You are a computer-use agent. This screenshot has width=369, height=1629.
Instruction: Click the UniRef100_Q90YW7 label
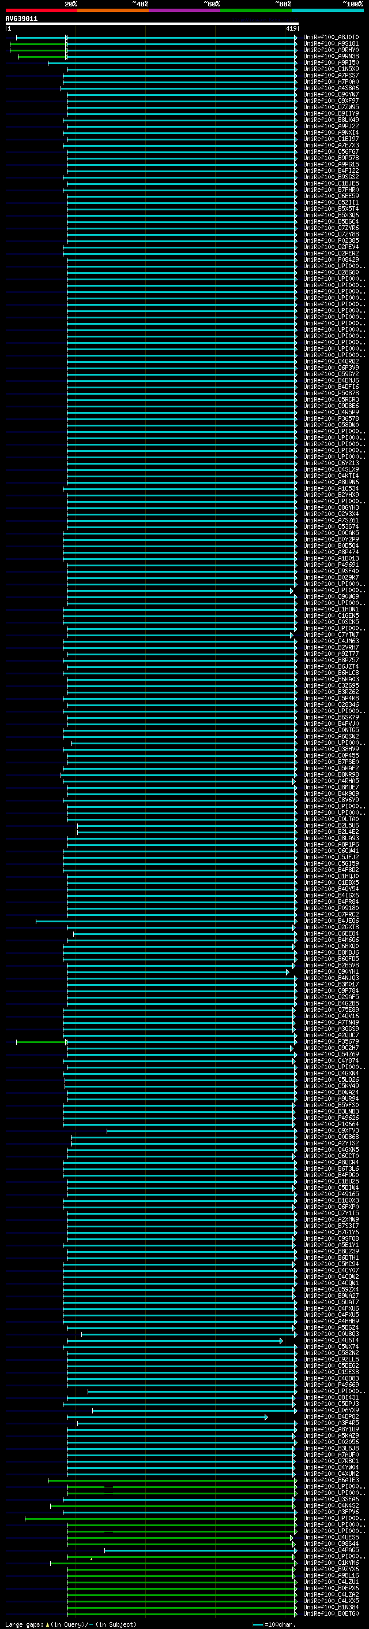331,94
